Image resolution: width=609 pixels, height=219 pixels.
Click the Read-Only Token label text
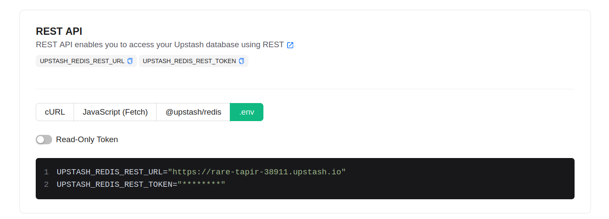pyautogui.click(x=87, y=140)
